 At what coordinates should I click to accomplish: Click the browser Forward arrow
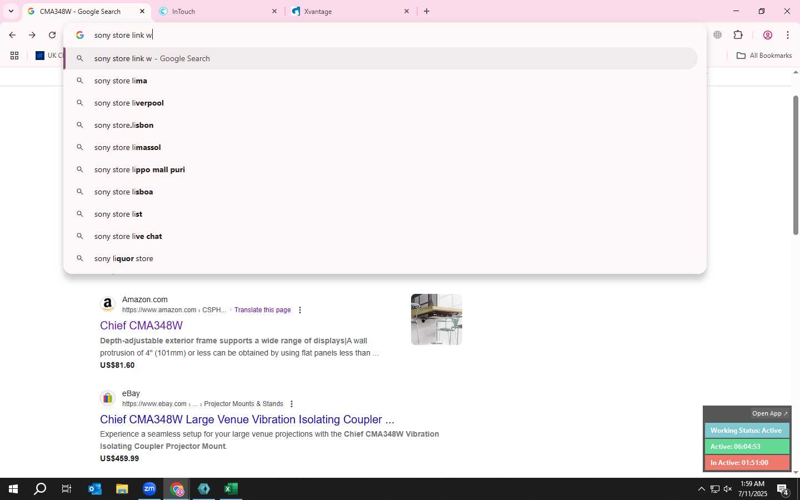(32, 35)
